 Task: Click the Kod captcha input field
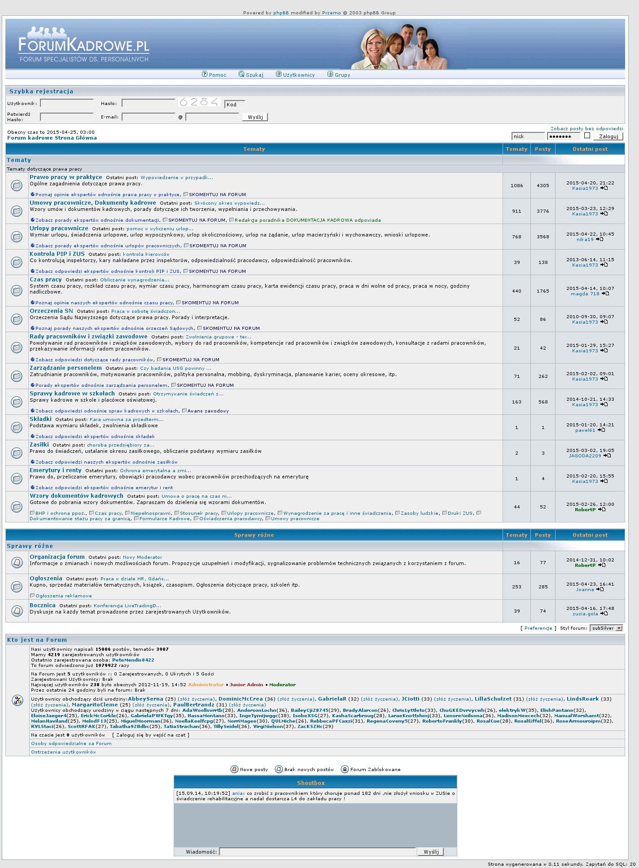[x=235, y=105]
